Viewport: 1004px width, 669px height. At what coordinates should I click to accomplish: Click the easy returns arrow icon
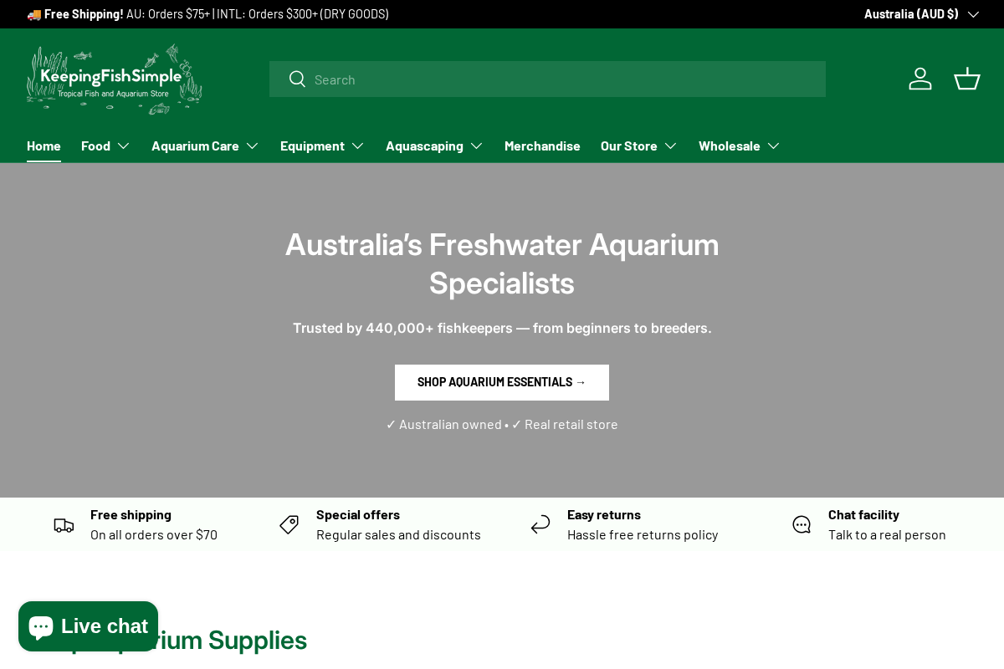[540, 524]
